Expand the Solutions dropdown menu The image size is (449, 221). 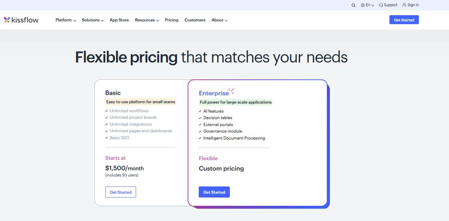tap(93, 20)
